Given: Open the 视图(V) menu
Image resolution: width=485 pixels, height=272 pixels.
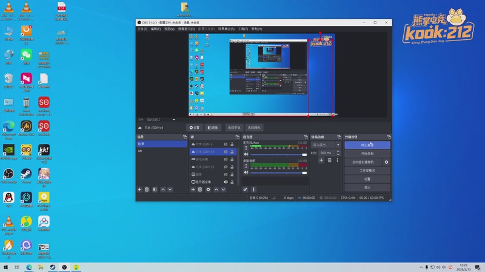Looking at the screenshot, I should click(x=169, y=29).
